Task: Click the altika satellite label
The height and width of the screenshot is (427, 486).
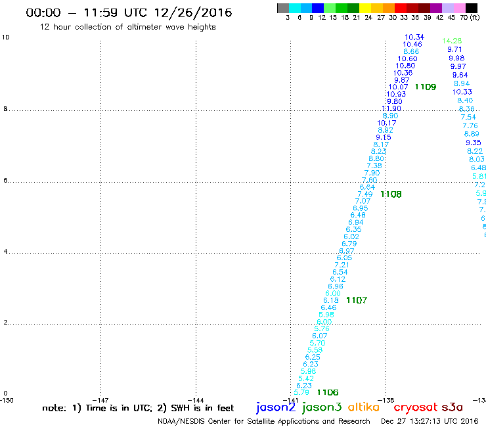Action: pyautogui.click(x=364, y=407)
